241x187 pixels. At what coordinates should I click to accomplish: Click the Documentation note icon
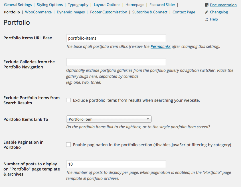206,5
